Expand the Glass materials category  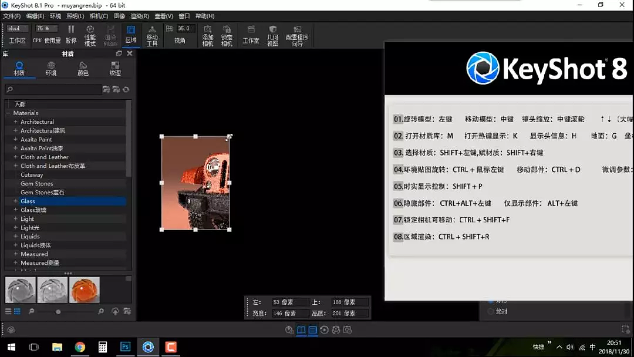[x=16, y=201]
